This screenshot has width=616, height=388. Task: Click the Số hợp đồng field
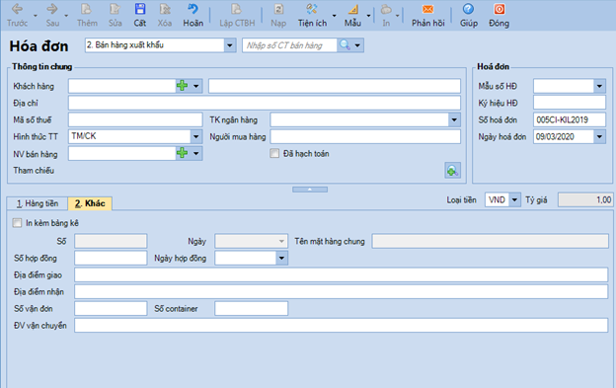[x=111, y=258]
